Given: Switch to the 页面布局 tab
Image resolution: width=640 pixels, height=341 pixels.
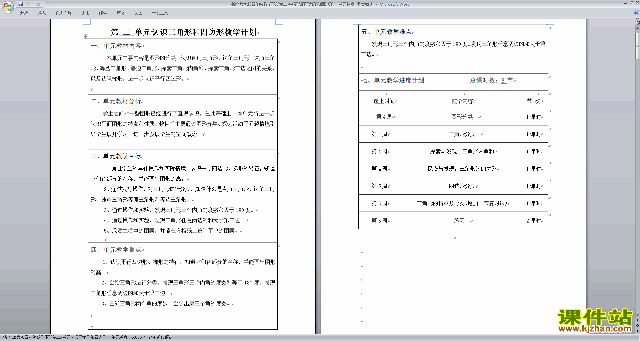Looking at the screenshot, I should pos(64,13).
